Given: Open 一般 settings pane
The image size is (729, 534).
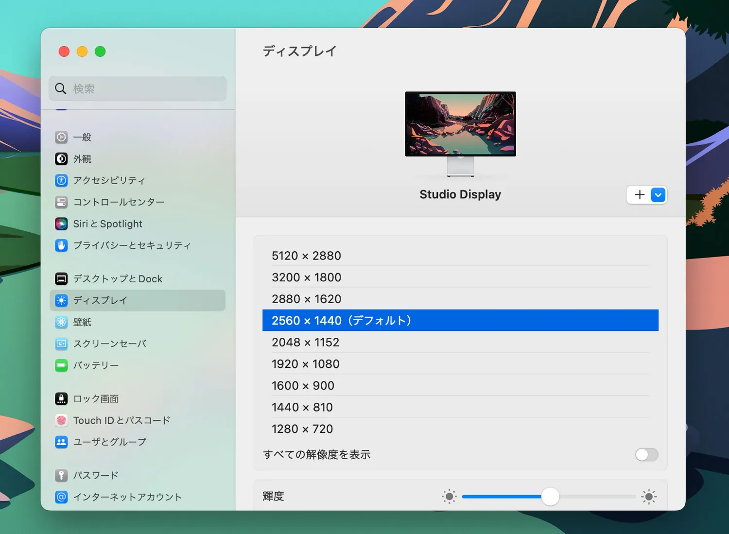Looking at the screenshot, I should 138,137.
